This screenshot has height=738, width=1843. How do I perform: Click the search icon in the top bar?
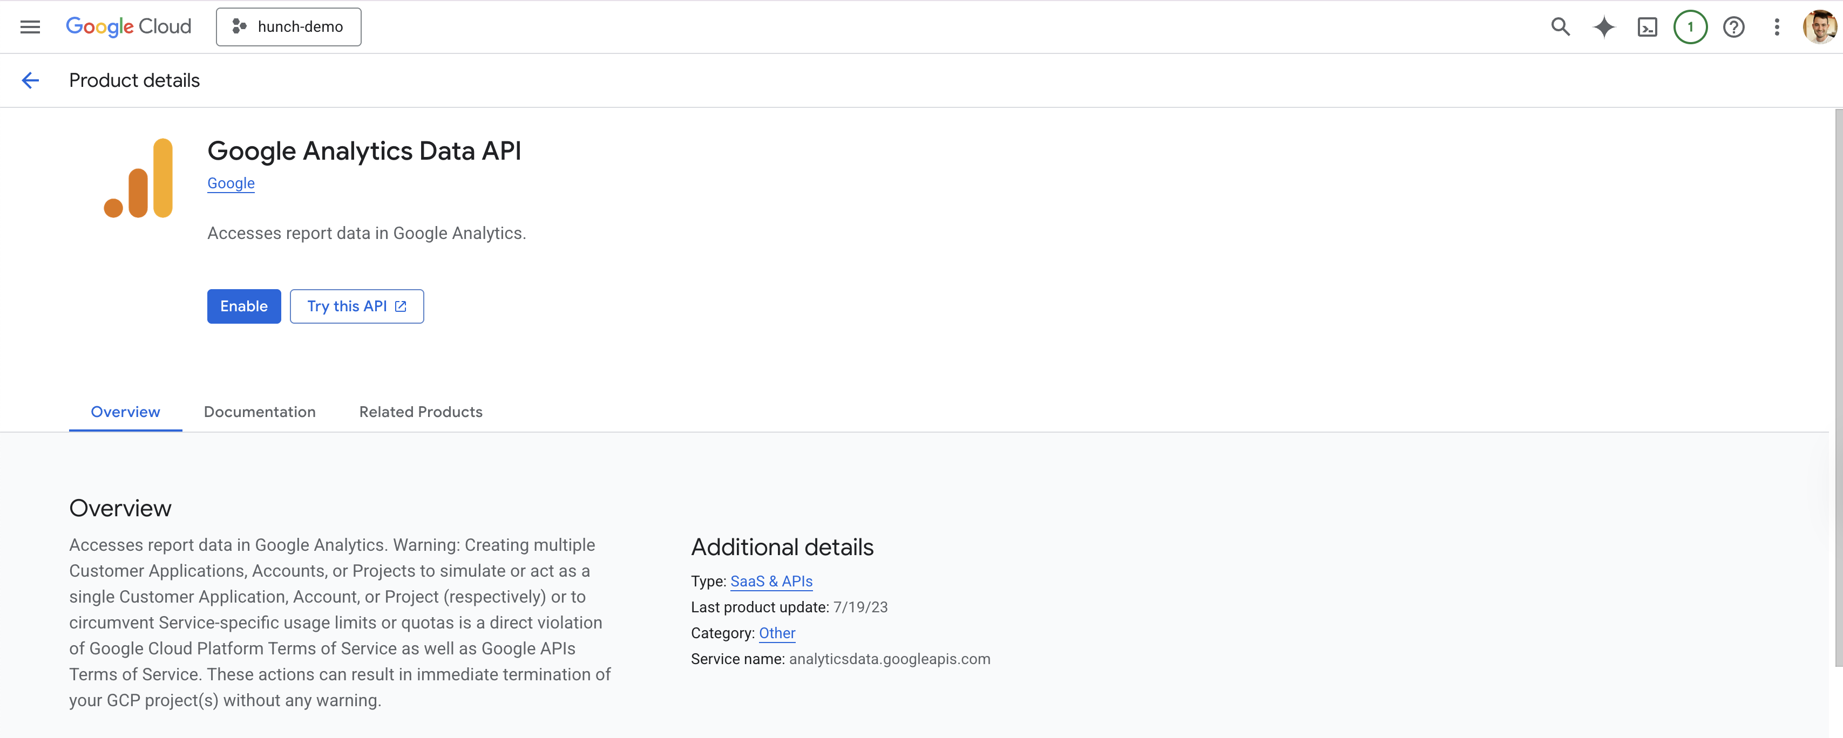coord(1561,26)
